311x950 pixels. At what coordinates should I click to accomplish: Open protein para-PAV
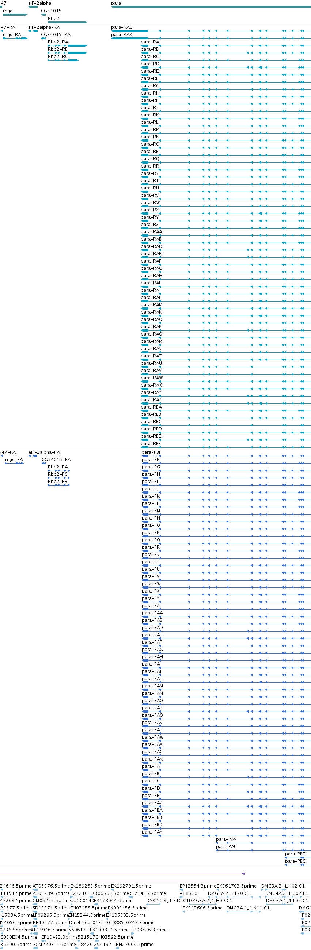click(227, 839)
